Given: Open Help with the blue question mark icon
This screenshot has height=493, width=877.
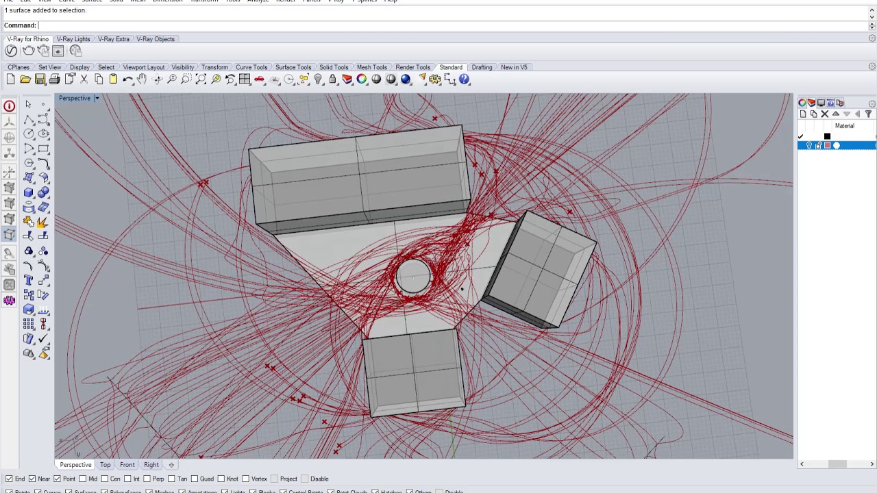Looking at the screenshot, I should coord(465,80).
